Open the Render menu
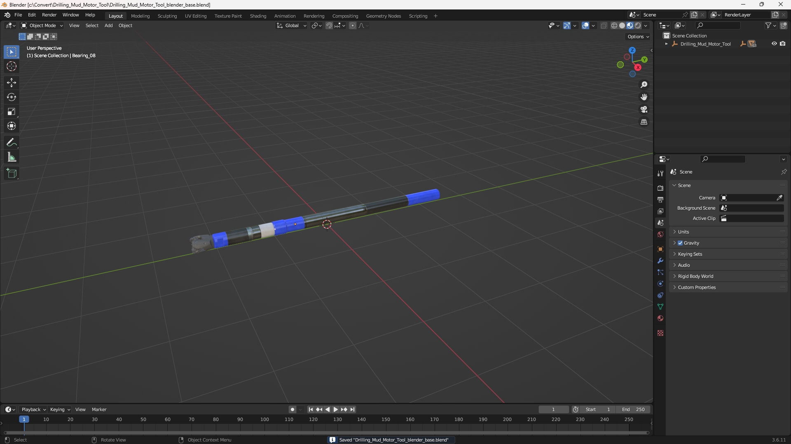Viewport: 791px width, 444px height. 49,15
